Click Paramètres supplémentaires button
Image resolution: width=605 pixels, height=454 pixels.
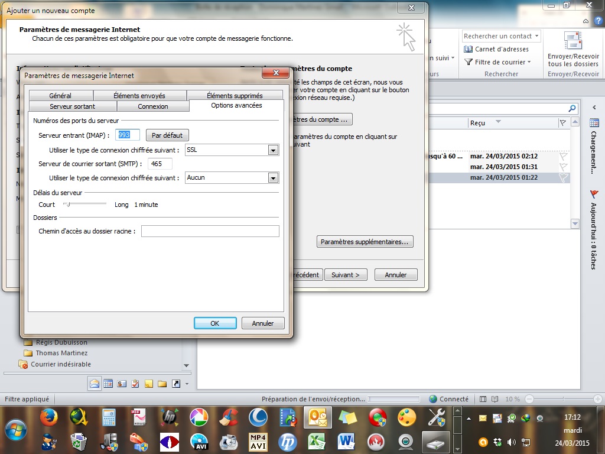[x=365, y=242]
